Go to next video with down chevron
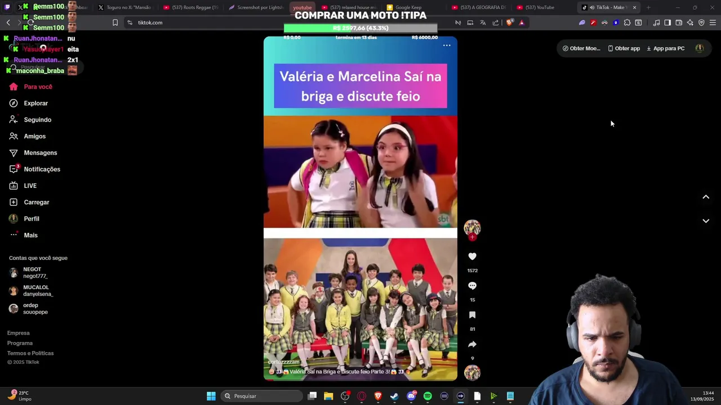This screenshot has height=405, width=721. [x=706, y=221]
